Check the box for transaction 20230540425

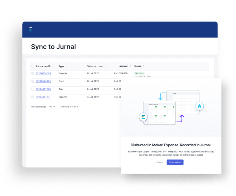coord(33,81)
